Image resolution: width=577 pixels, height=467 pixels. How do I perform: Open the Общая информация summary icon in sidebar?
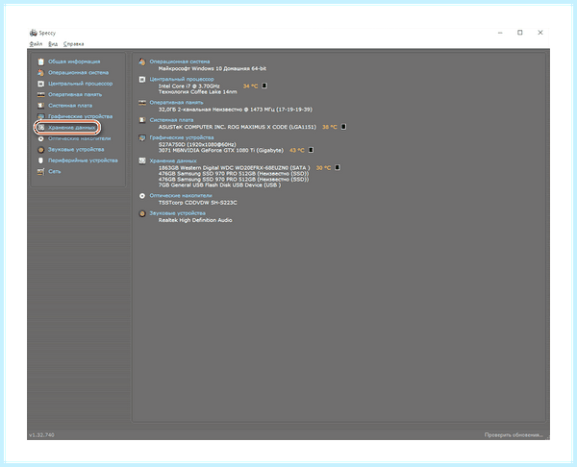point(40,61)
